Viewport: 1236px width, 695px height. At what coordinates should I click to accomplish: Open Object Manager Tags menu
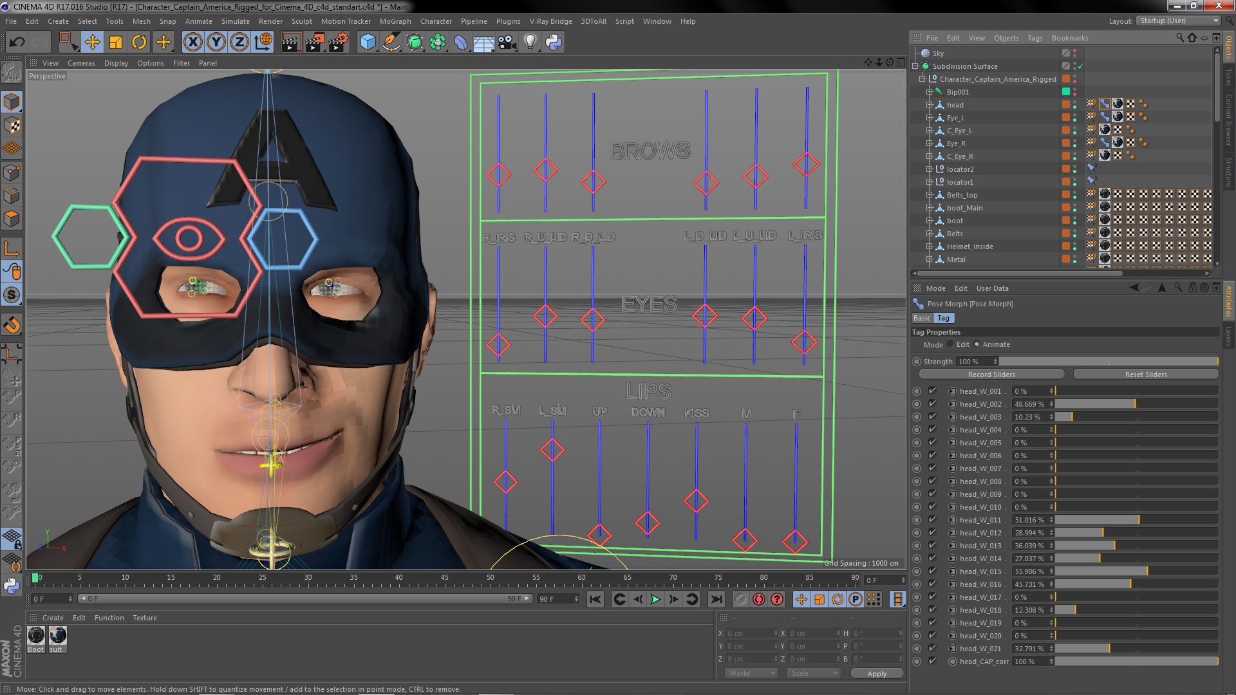click(x=1035, y=38)
